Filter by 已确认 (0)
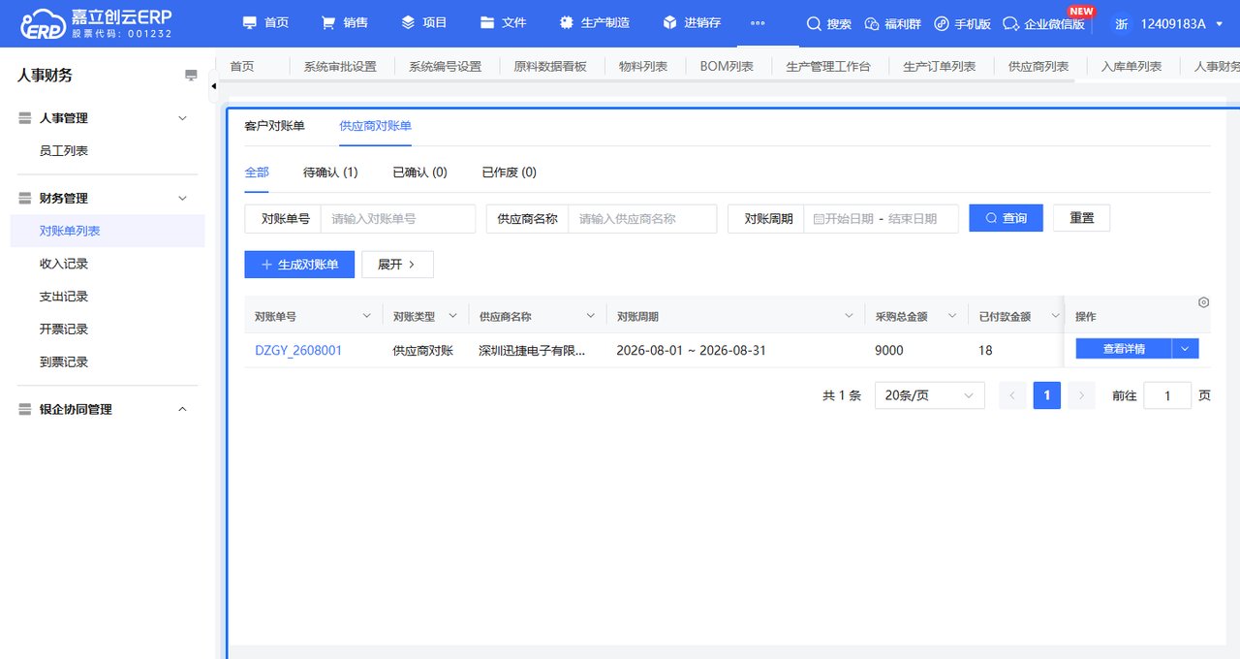This screenshot has height=659, width=1240. [x=419, y=173]
